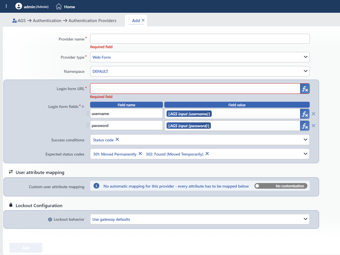
Task: Remove 302: Found (Moved Temporarily) status code
Action: pyautogui.click(x=207, y=154)
